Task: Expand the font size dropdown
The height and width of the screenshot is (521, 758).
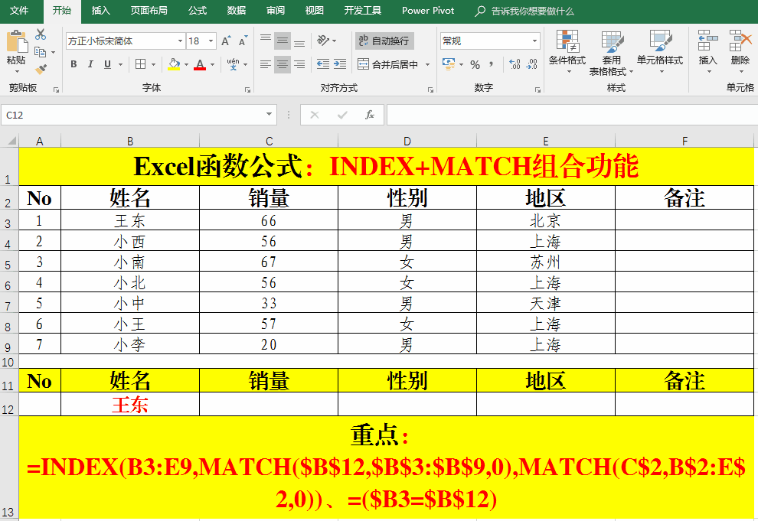Action: pos(211,41)
